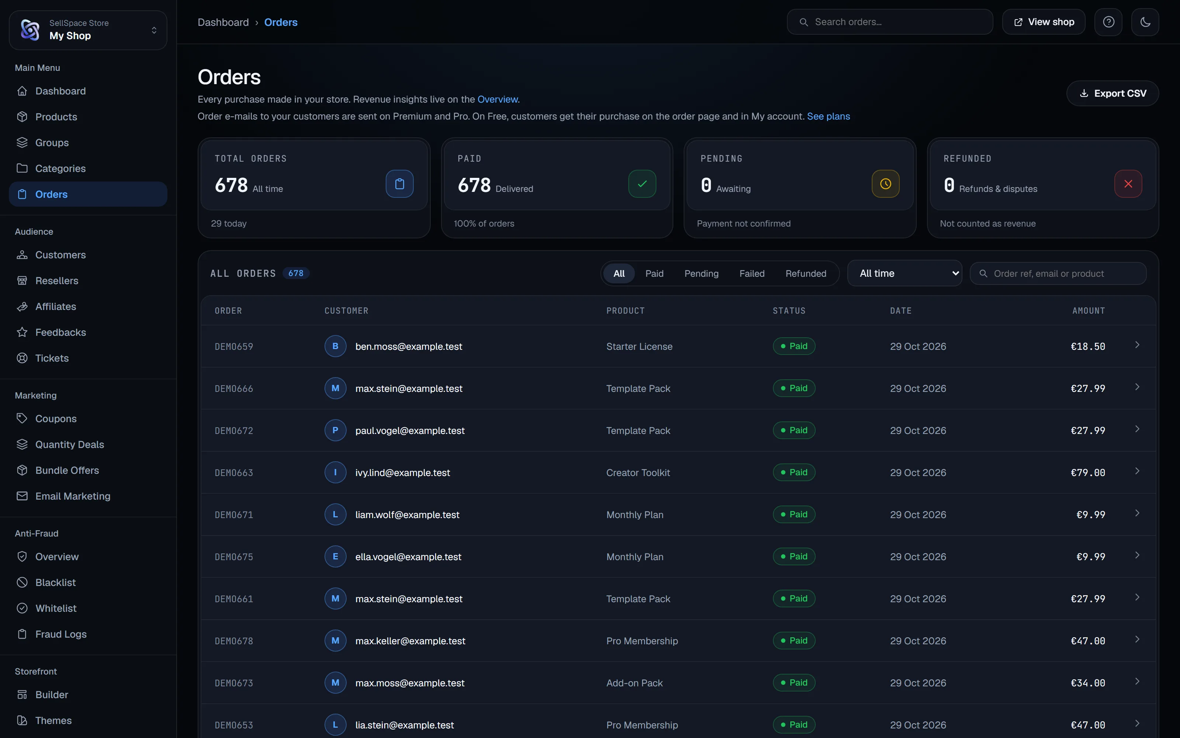Expand the My Shop store switcher
1180x738 pixels.
pyautogui.click(x=88, y=30)
